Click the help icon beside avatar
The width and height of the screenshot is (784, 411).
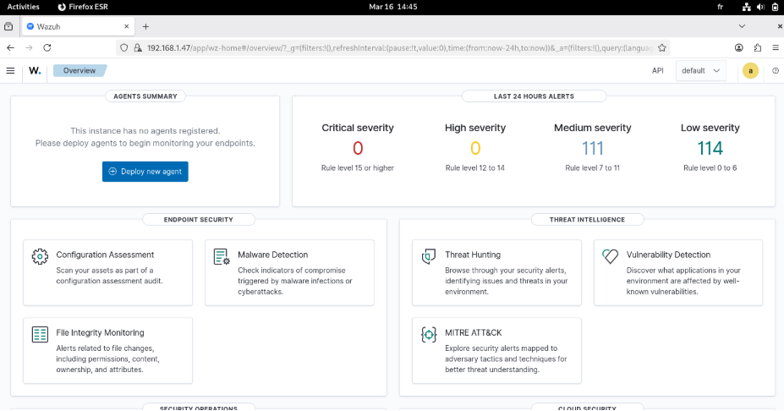point(776,70)
